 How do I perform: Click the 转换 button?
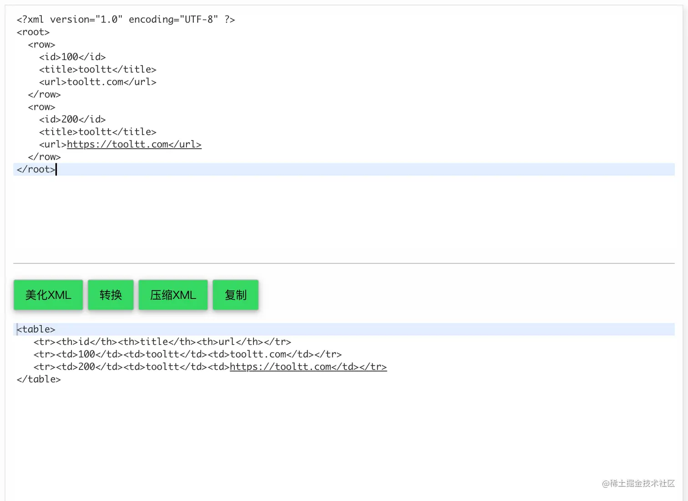[x=111, y=295]
